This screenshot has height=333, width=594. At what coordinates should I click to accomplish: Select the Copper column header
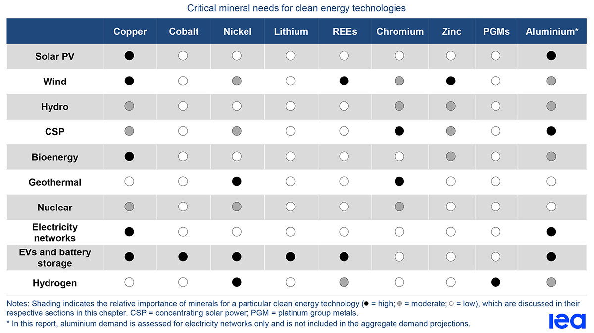point(130,31)
